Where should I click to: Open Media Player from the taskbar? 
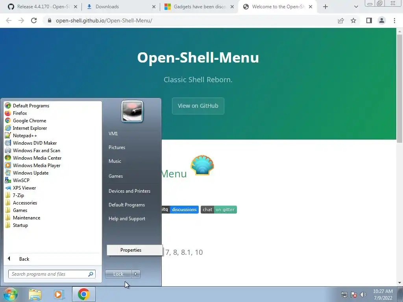click(x=58, y=295)
